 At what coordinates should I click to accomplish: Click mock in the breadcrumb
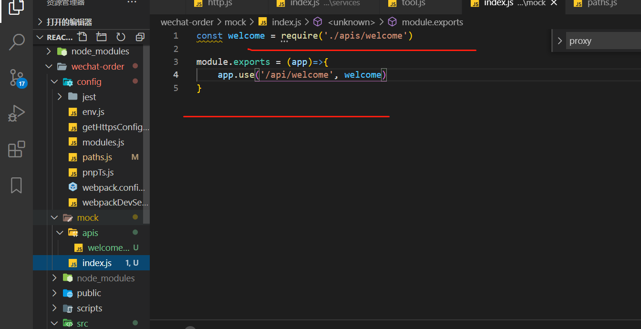tap(235, 22)
